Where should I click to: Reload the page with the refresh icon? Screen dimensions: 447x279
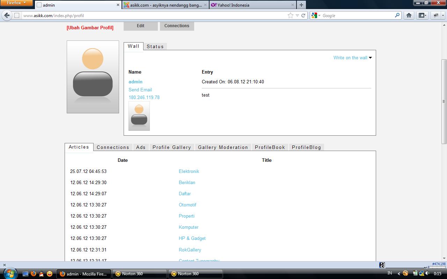[x=303, y=15]
